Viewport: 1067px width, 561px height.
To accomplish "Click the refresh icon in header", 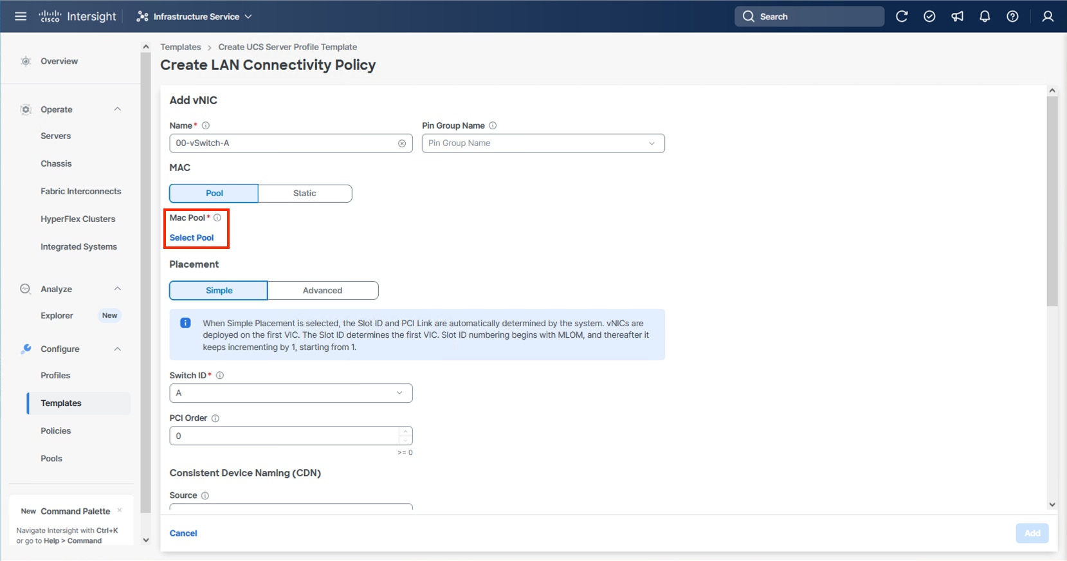I will coord(902,16).
